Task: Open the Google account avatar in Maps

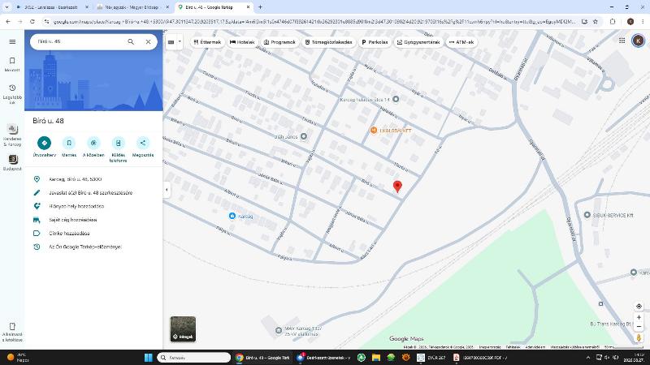Action: [638, 41]
